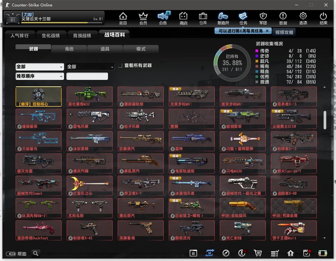Close the weekly mission notification with X

click(x=267, y=31)
